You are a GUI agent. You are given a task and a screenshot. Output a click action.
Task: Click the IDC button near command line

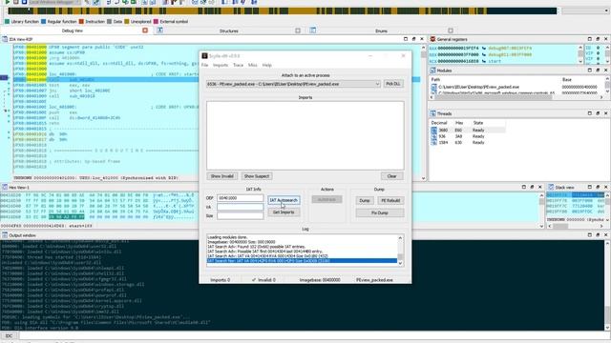click(9, 335)
